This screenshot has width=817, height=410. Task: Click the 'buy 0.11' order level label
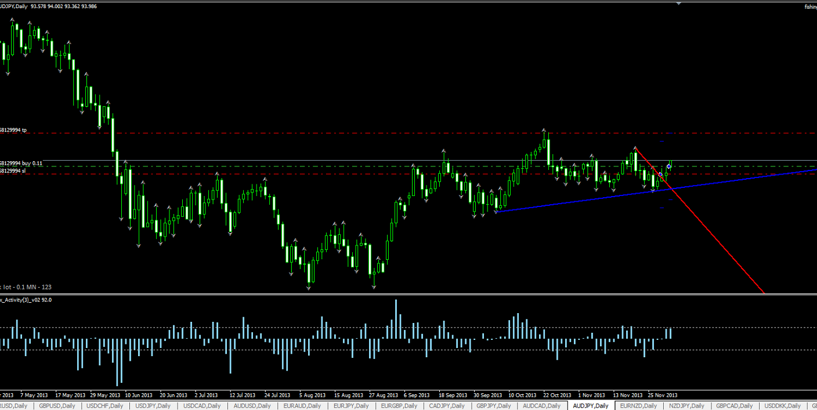pyautogui.click(x=21, y=164)
